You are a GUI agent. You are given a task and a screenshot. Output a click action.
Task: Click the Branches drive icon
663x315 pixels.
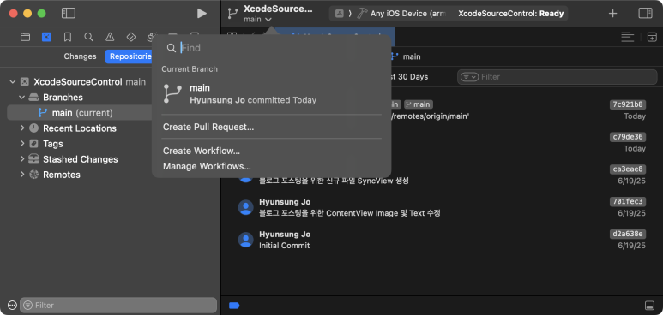[x=33, y=97]
